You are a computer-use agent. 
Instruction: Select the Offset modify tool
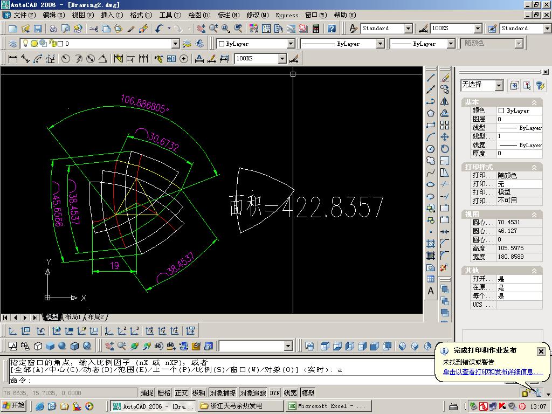click(445, 113)
